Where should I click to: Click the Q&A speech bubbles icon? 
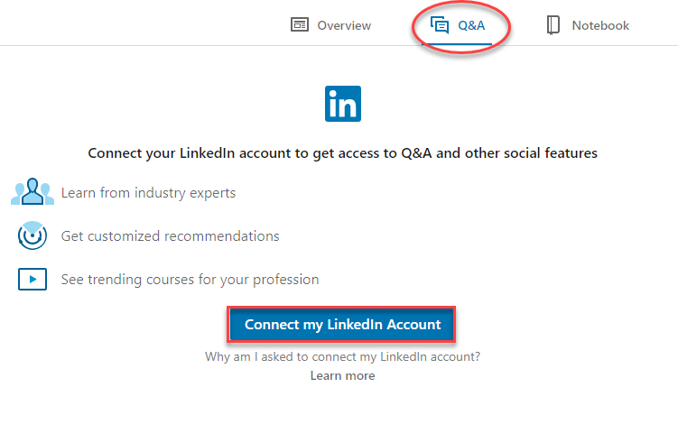pyautogui.click(x=440, y=25)
